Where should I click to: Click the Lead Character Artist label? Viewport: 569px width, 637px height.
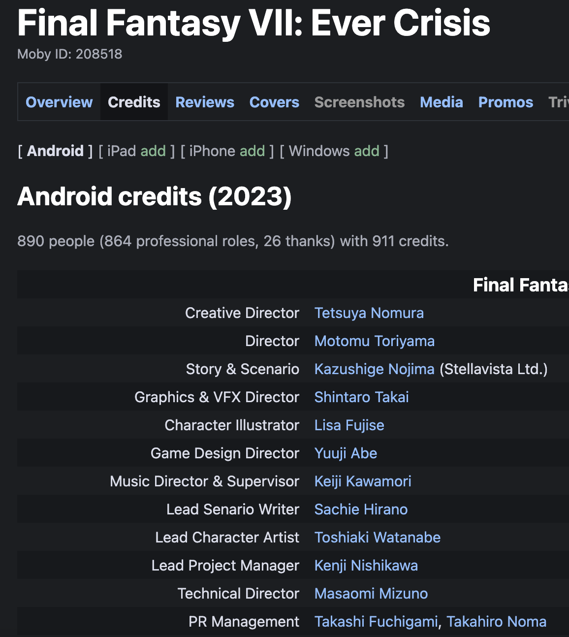(x=227, y=538)
